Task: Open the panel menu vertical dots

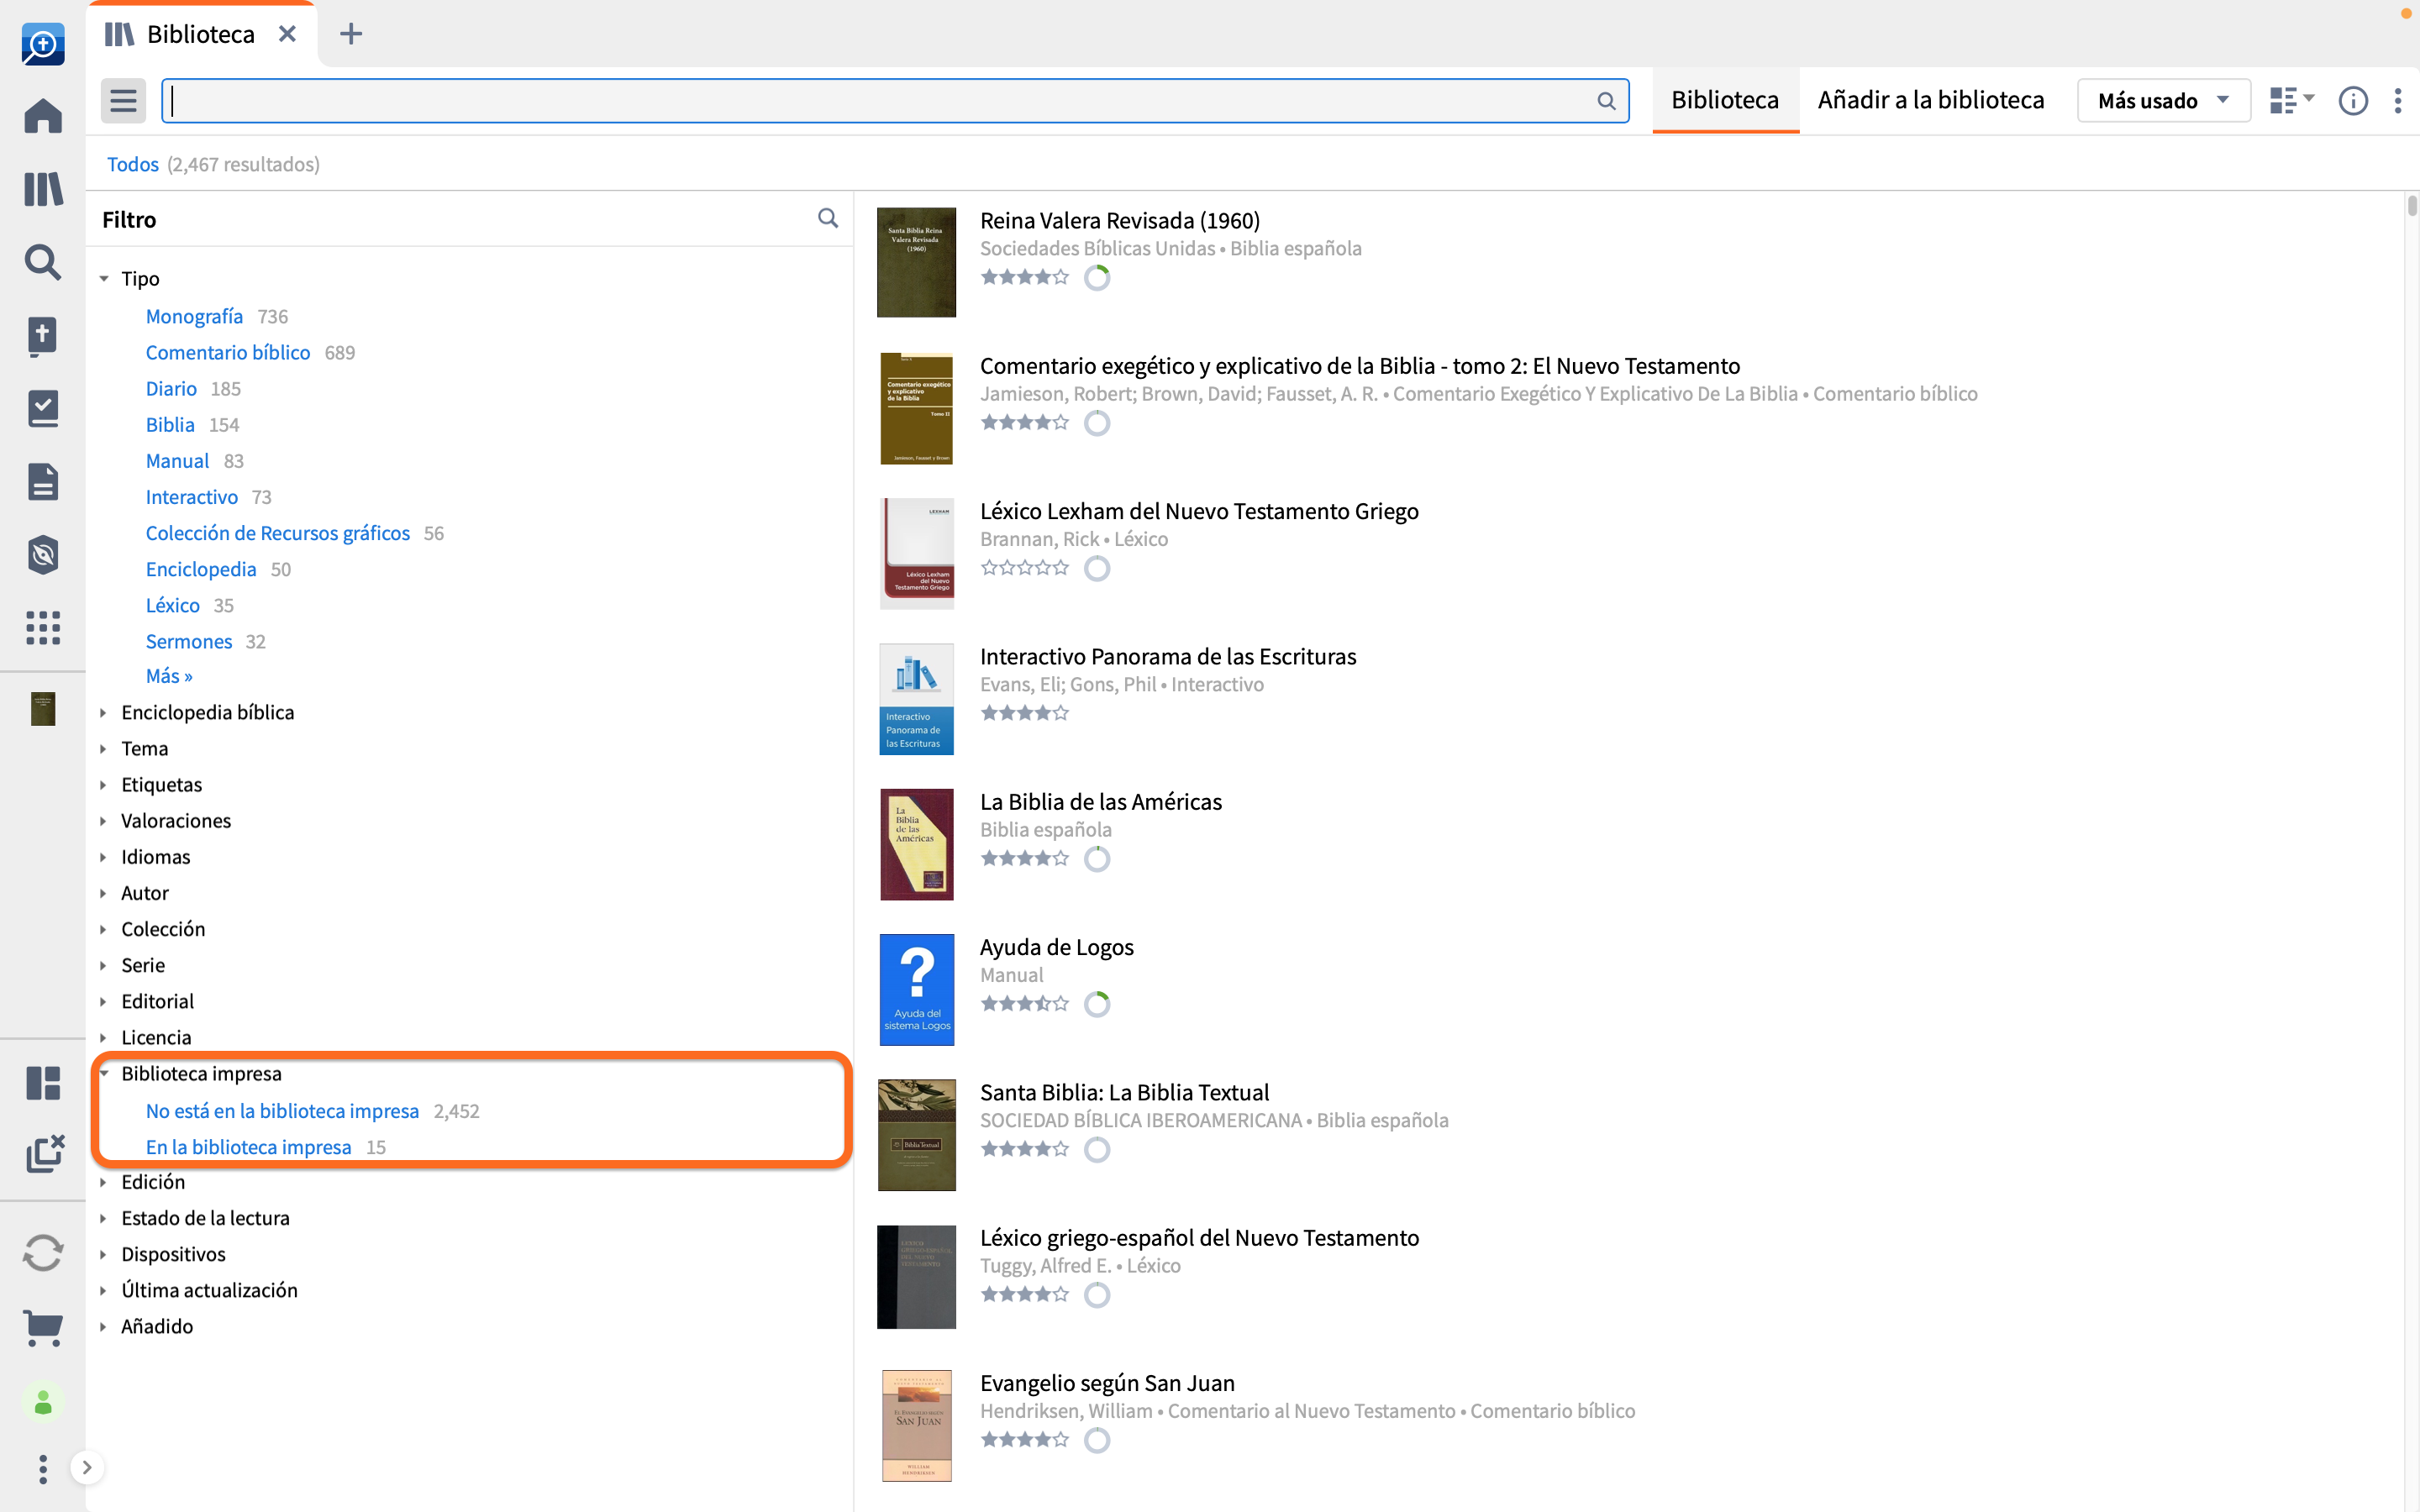Action: click(x=2398, y=100)
